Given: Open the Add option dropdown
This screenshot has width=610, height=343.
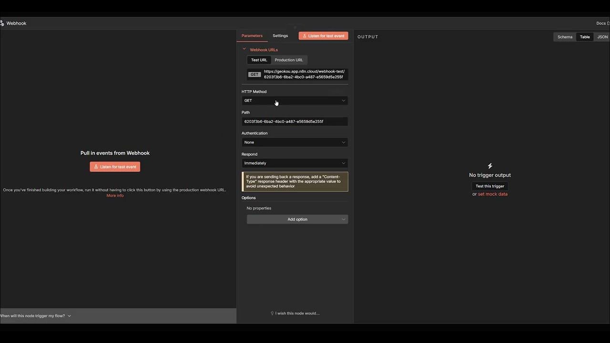Looking at the screenshot, I should pyautogui.click(x=297, y=219).
